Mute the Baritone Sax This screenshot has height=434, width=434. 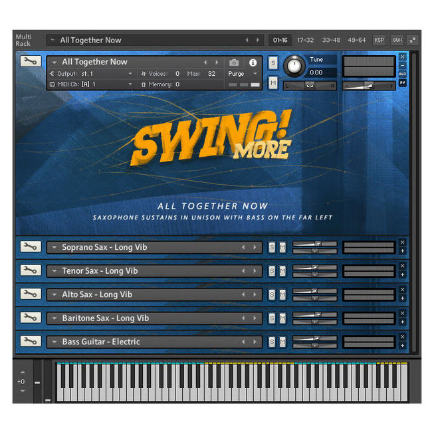click(x=282, y=318)
